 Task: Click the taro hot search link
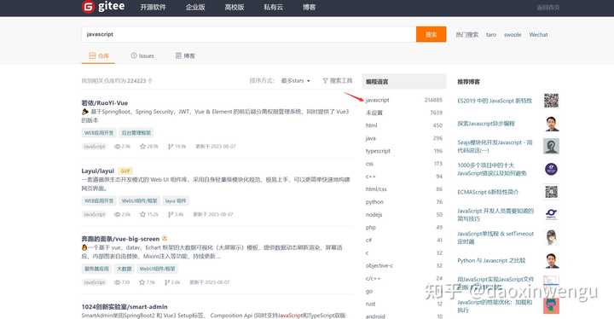click(x=491, y=35)
